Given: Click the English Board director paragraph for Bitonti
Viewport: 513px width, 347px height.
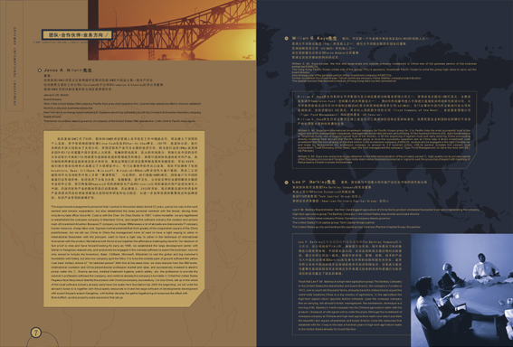Looking at the screenshot, I should (x=122, y=108).
